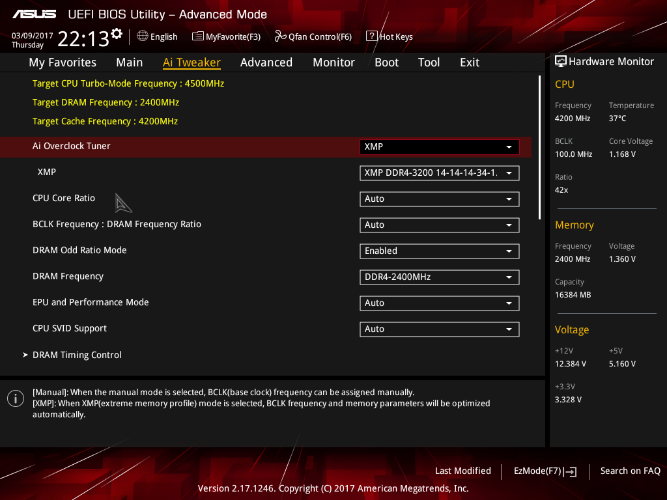Click the settings list vertical scrollbar
The image size is (667, 500).
click(x=539, y=147)
